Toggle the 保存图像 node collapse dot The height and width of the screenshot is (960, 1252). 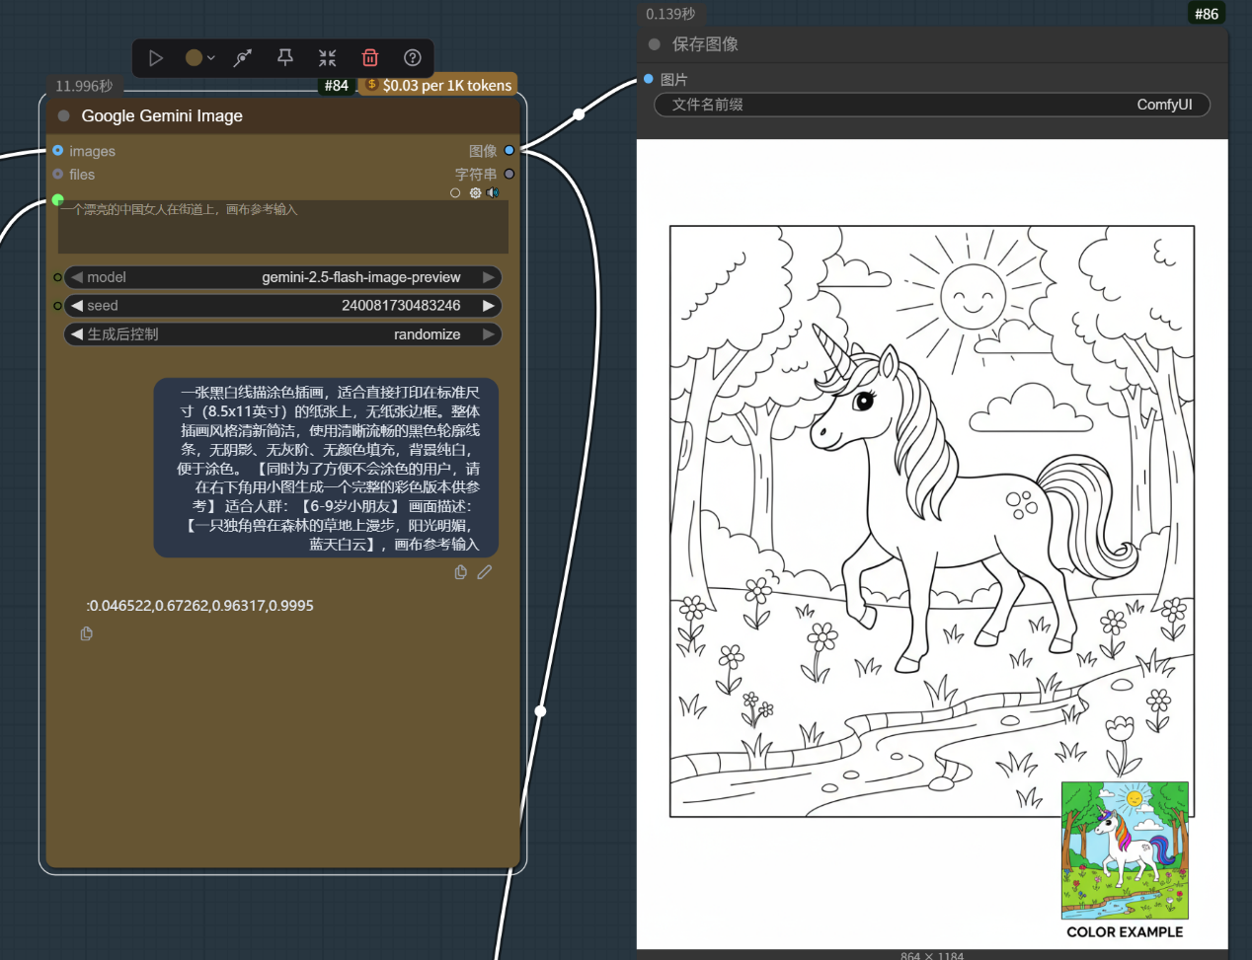655,44
